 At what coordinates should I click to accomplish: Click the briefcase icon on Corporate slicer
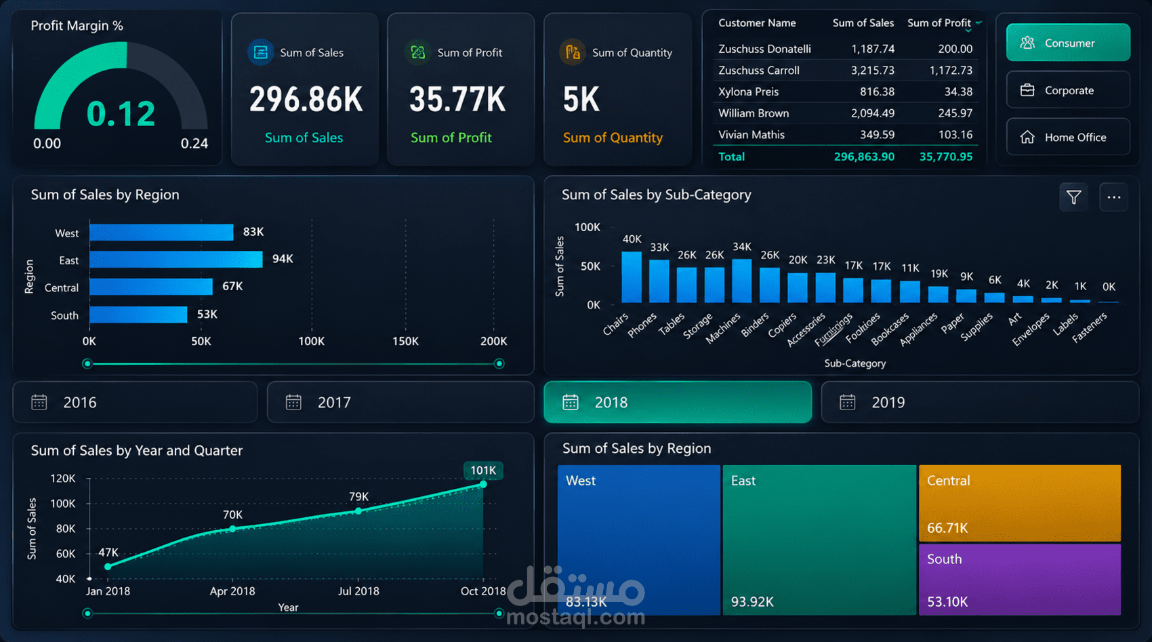[1027, 90]
